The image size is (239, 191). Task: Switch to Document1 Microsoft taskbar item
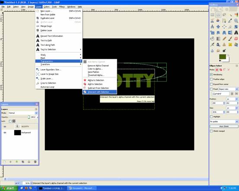(x=82, y=188)
